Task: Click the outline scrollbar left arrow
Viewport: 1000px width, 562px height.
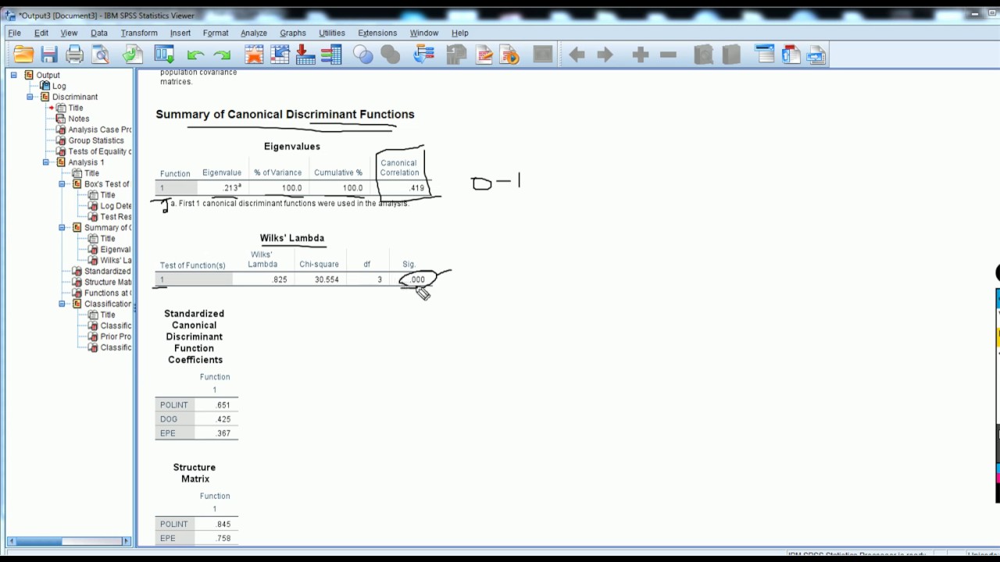Action: click(x=11, y=541)
